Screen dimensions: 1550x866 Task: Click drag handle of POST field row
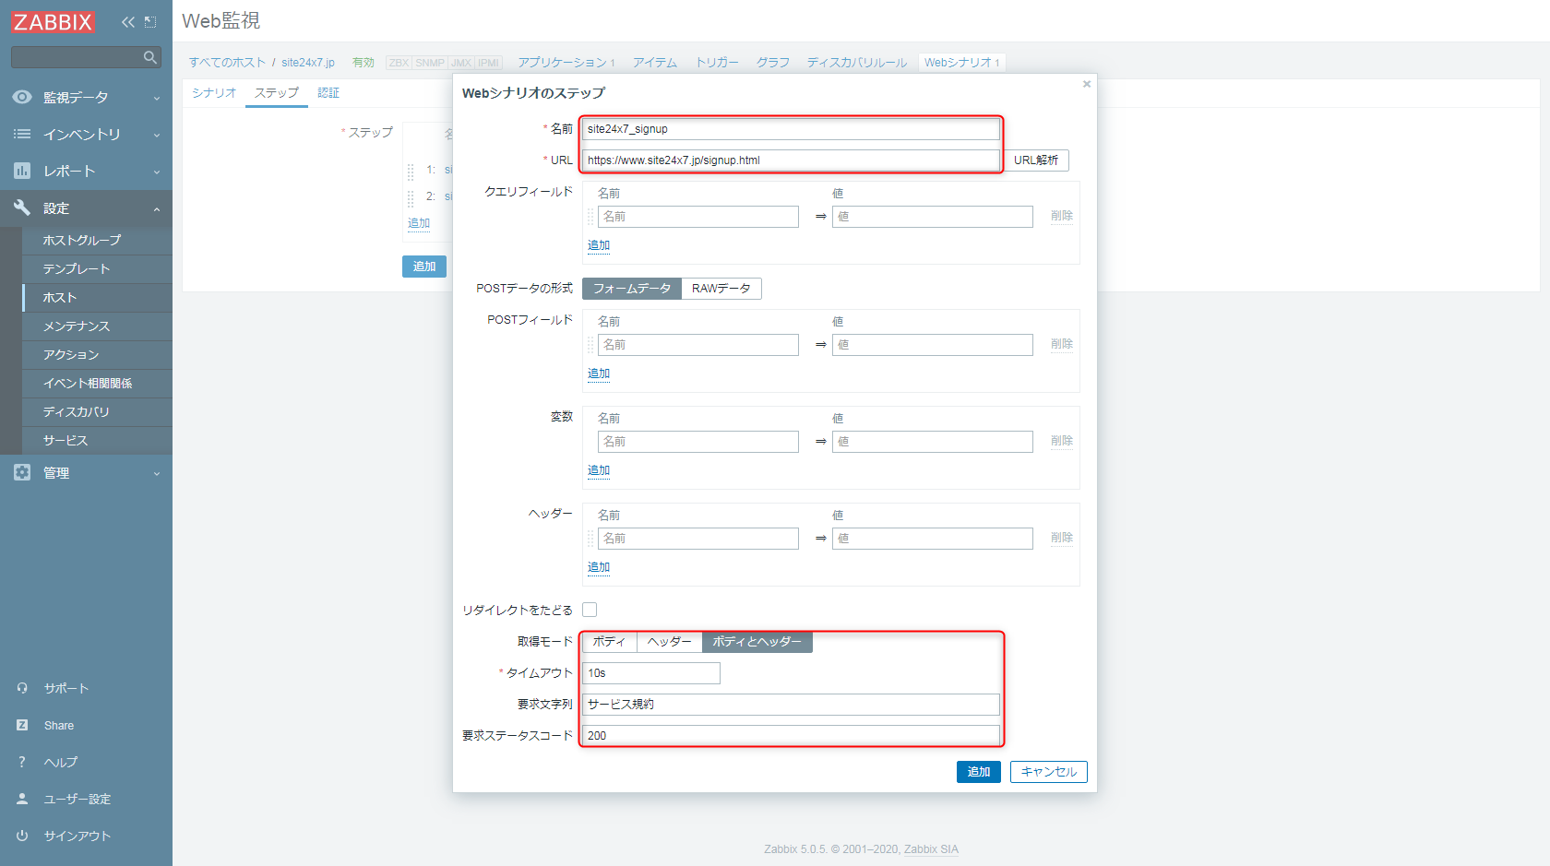coord(591,345)
